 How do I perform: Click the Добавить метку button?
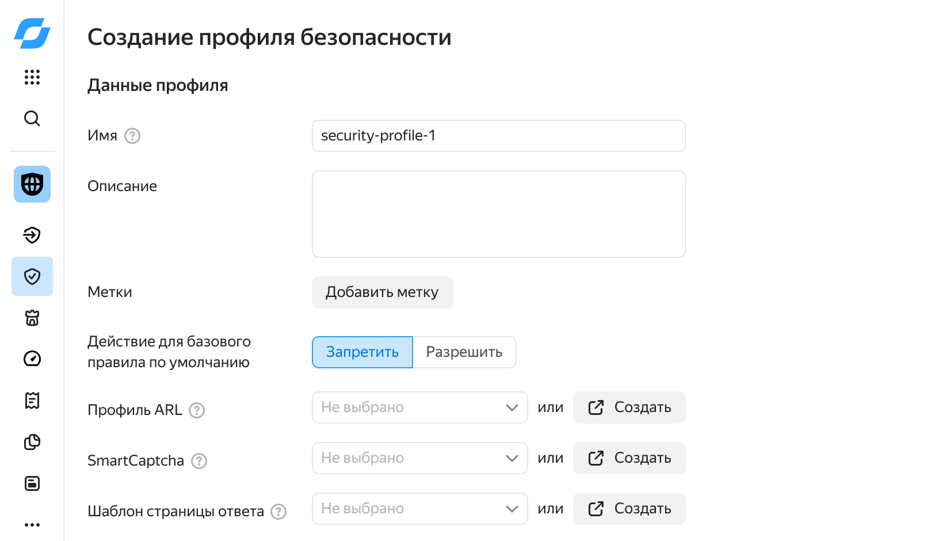382,292
